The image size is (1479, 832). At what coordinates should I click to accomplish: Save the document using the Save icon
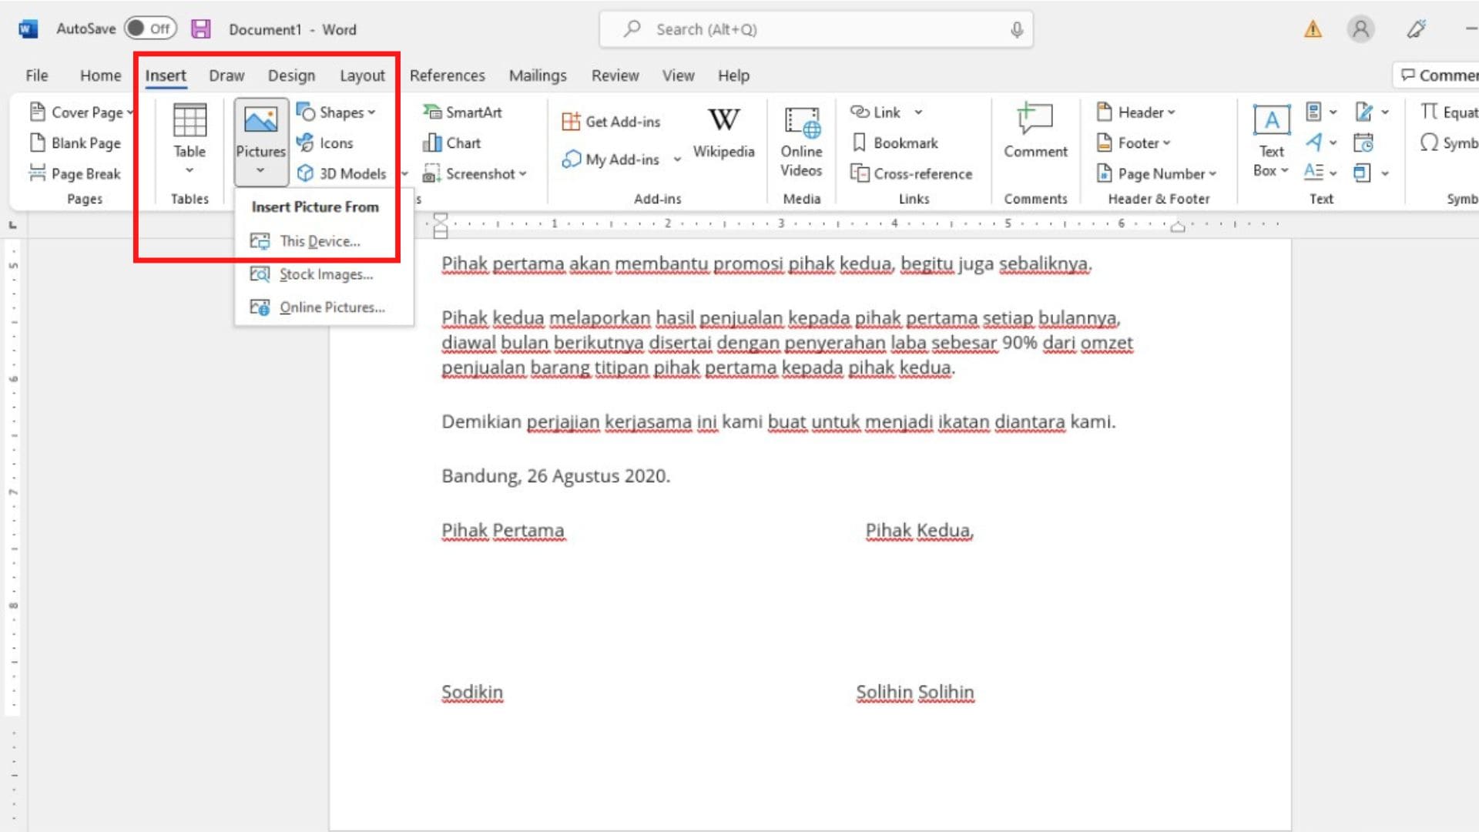tap(202, 28)
